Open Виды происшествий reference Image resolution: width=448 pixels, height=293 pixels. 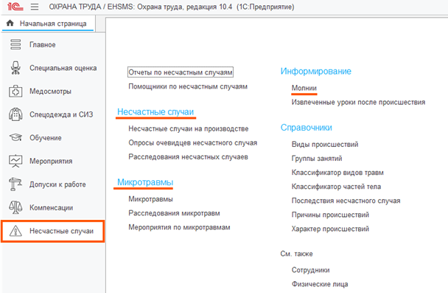point(325,144)
